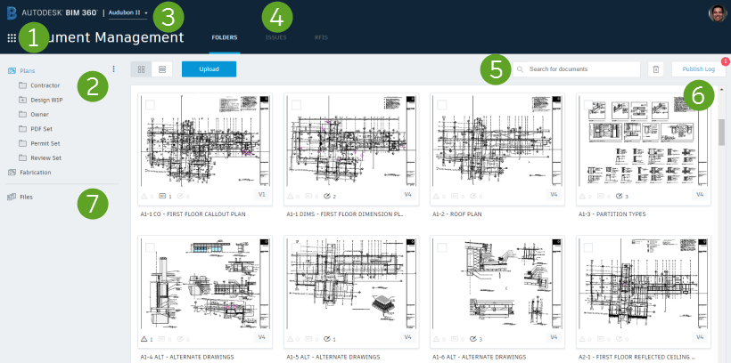
Task: Click issues icon on A1-2 Roof Plan card
Action: tap(436, 197)
